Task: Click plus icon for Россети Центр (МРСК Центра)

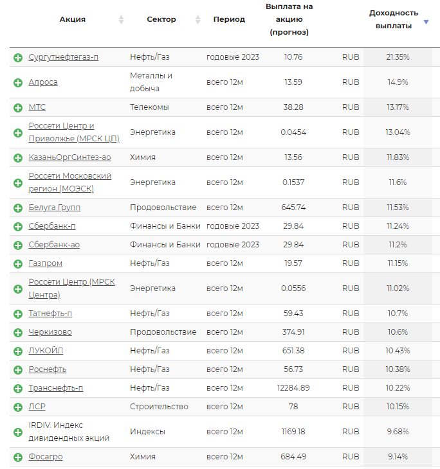Action: pos(18,289)
